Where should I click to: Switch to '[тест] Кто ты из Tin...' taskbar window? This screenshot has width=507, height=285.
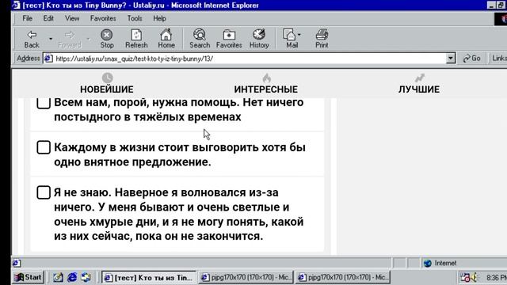pyautogui.click(x=149, y=277)
